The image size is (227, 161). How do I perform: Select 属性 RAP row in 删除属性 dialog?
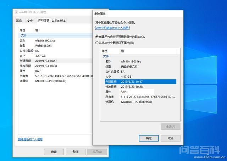pyautogui.click(x=140, y=92)
